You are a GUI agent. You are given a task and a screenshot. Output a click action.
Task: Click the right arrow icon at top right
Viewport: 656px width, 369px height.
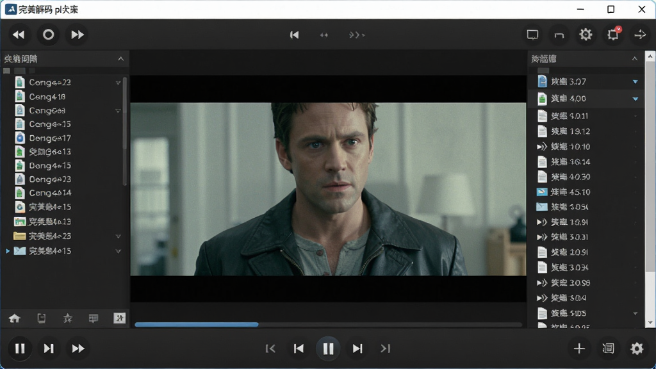click(640, 35)
